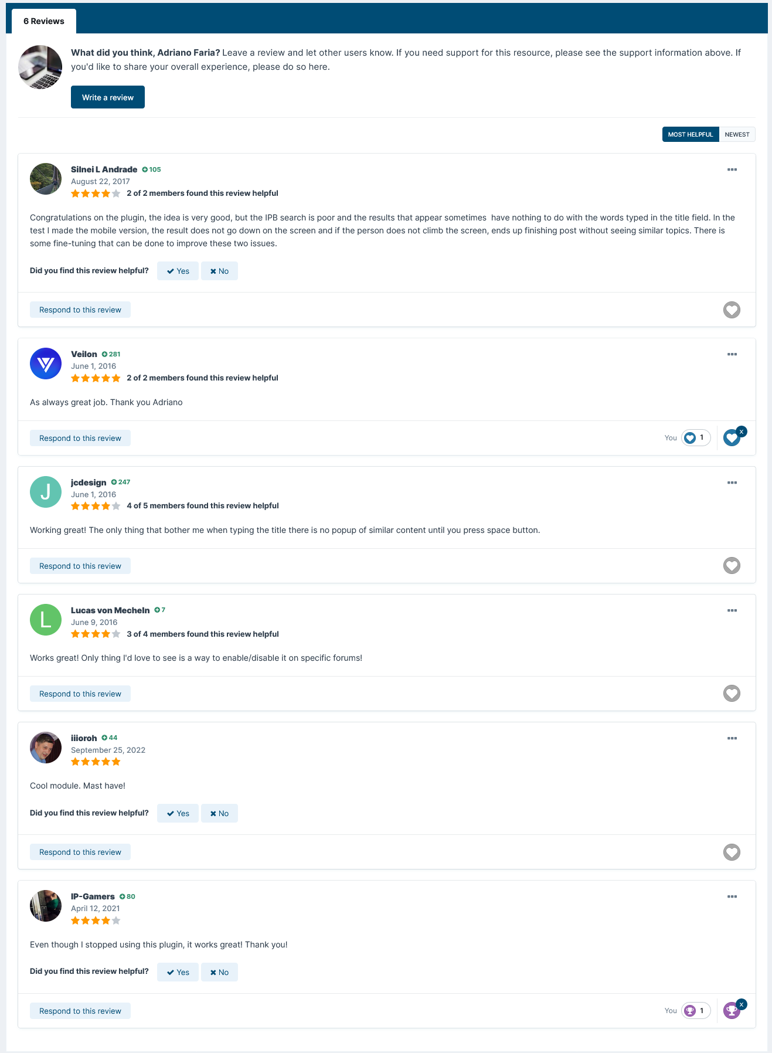Click the heart react icon on Silnei L Andrade's review
Viewport: 772px width, 1053px height.
[732, 310]
